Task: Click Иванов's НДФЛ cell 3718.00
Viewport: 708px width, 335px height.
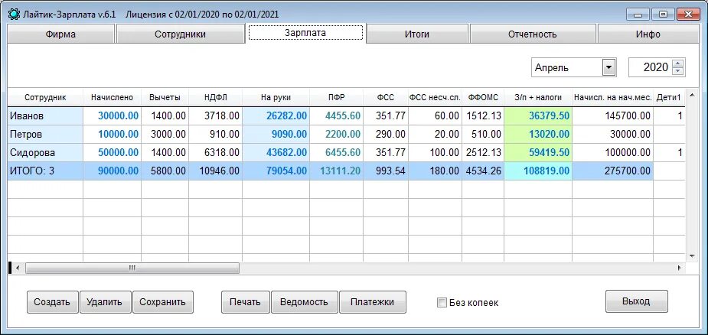Action: tap(215, 116)
